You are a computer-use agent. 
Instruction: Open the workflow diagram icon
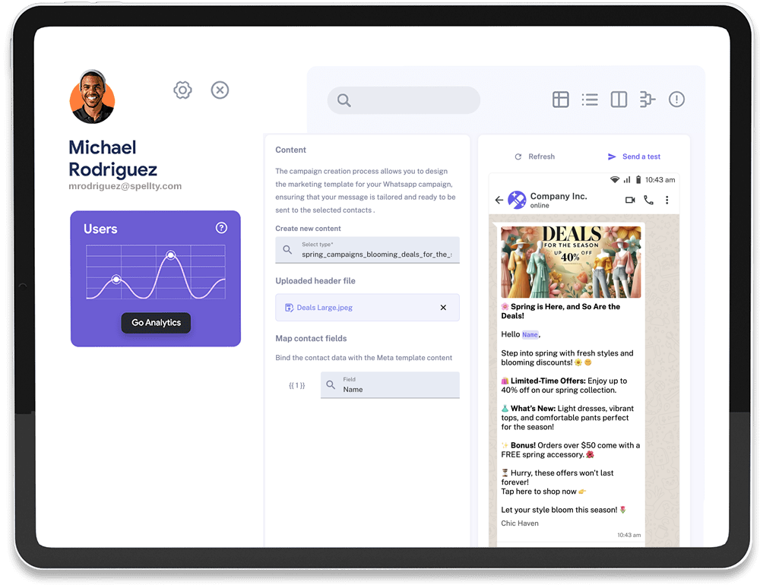648,100
